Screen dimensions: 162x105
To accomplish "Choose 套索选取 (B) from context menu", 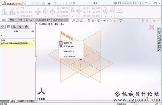I will coord(71,47).
